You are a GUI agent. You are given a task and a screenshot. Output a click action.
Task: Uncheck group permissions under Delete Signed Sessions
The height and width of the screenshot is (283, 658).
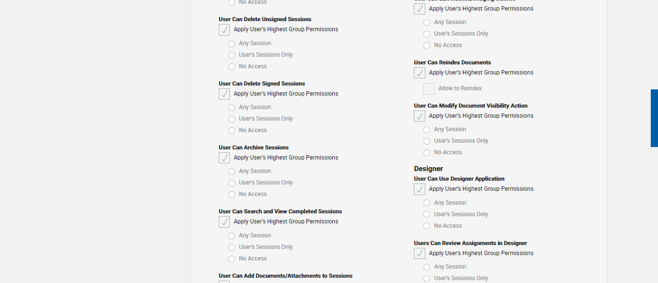tap(224, 94)
